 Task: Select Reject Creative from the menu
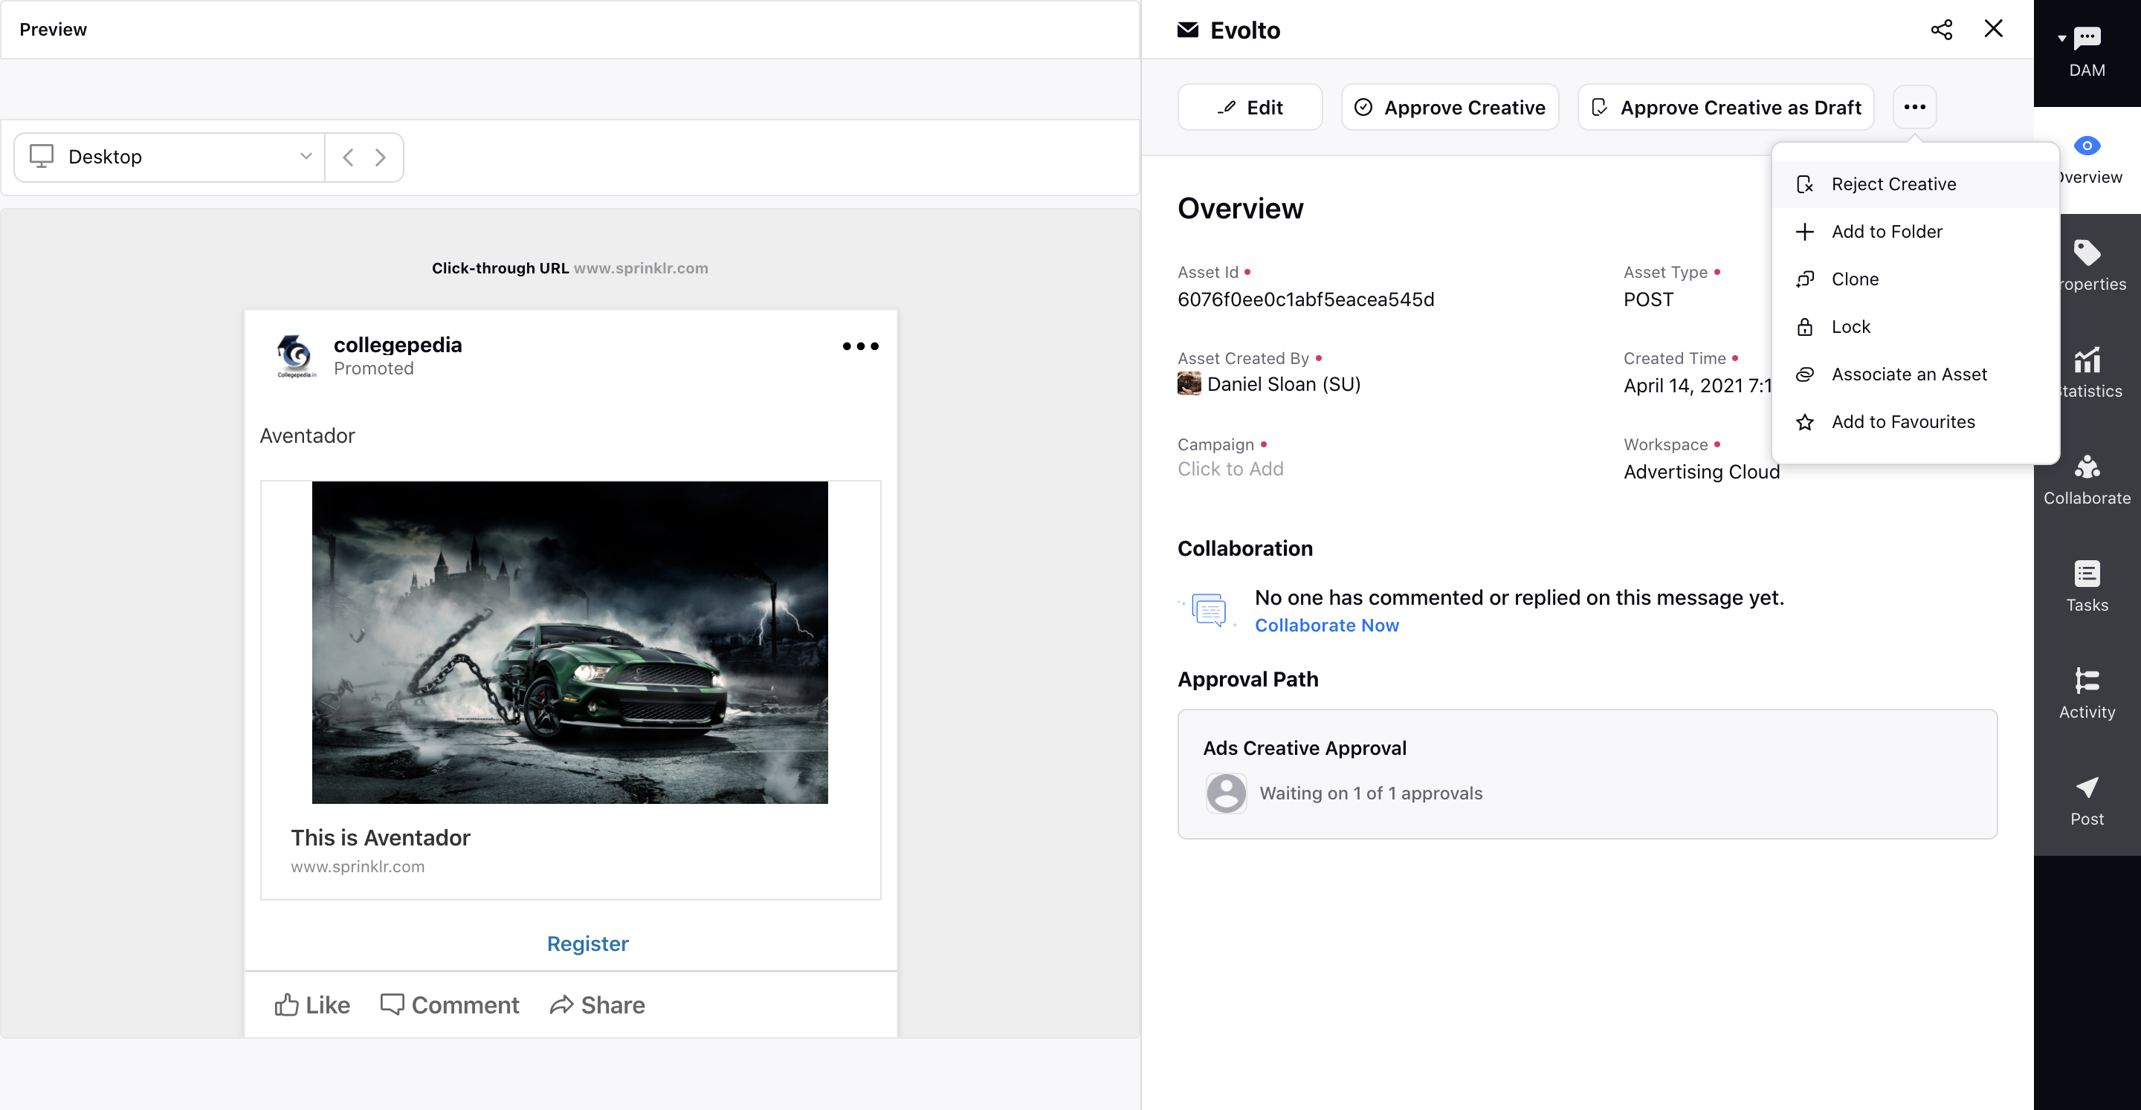coord(1915,184)
